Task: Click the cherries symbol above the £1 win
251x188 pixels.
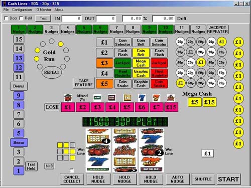Action: point(68,98)
